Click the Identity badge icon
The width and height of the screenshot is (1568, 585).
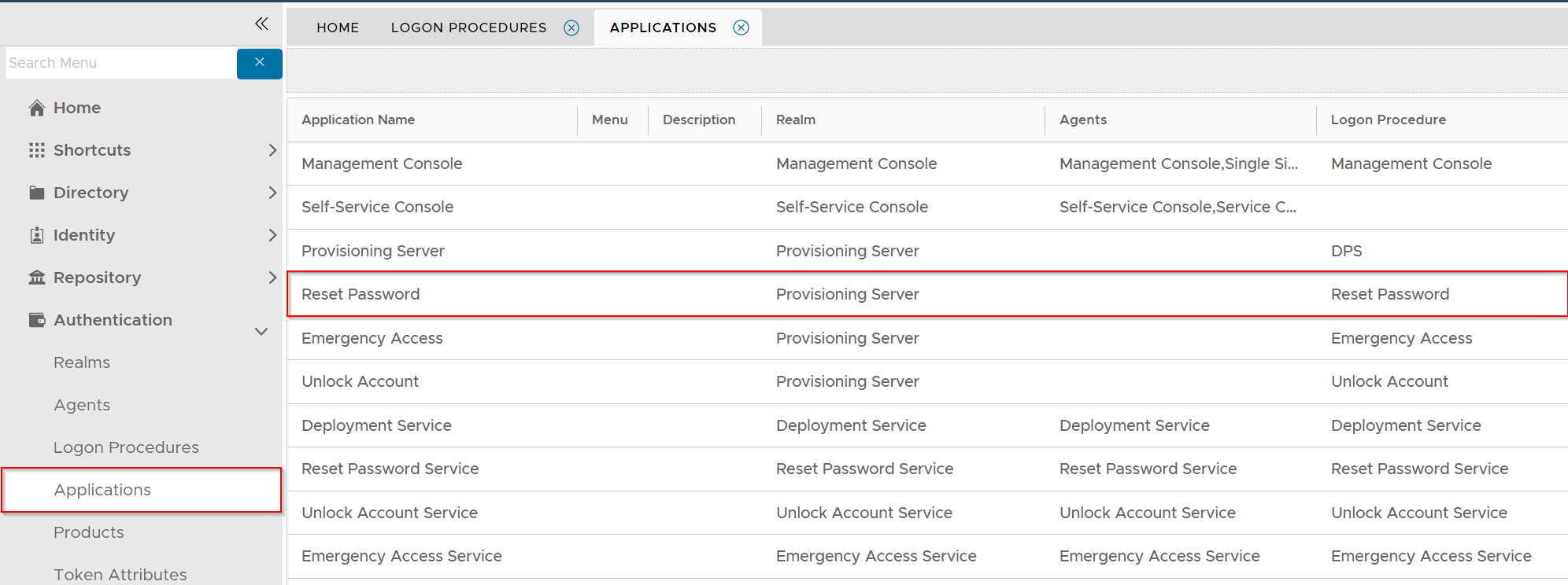pos(36,235)
